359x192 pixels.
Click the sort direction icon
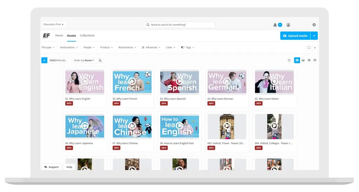pos(100,60)
